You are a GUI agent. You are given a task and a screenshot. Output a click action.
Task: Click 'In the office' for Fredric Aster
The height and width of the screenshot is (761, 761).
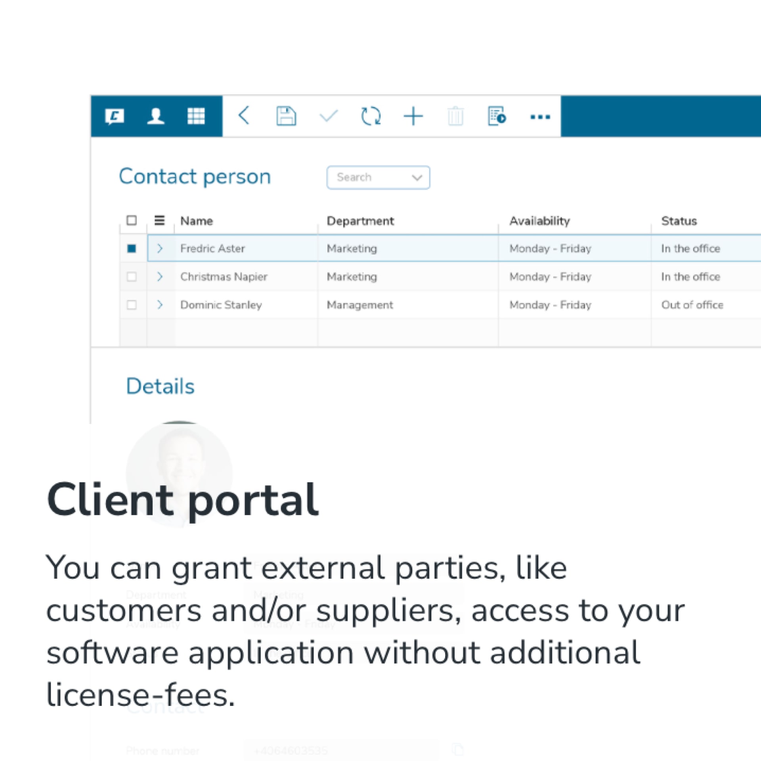point(690,249)
